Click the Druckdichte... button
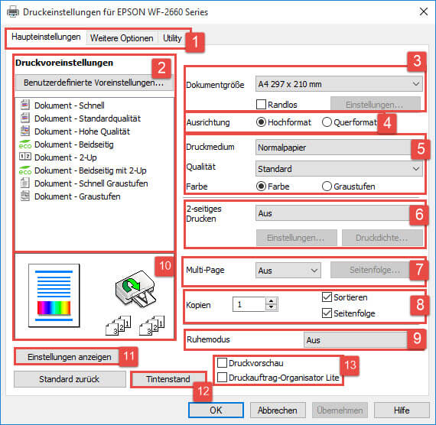The height and width of the screenshot is (425, 436). pos(382,238)
